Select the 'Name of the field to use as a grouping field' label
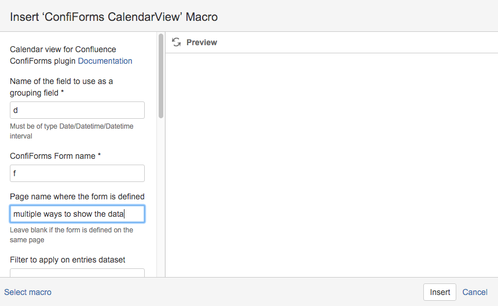498x306 pixels. (x=61, y=87)
